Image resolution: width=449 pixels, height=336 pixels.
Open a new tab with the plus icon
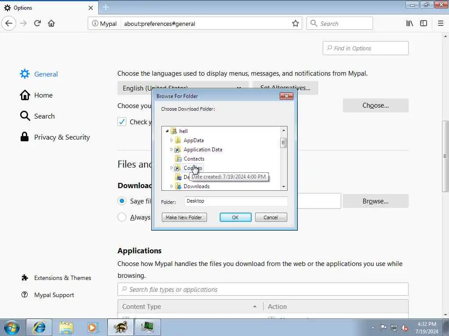pos(106,7)
